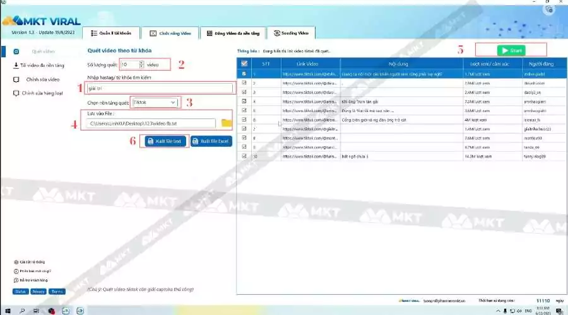
Task: Open the new version info icon
Action: tap(16, 272)
